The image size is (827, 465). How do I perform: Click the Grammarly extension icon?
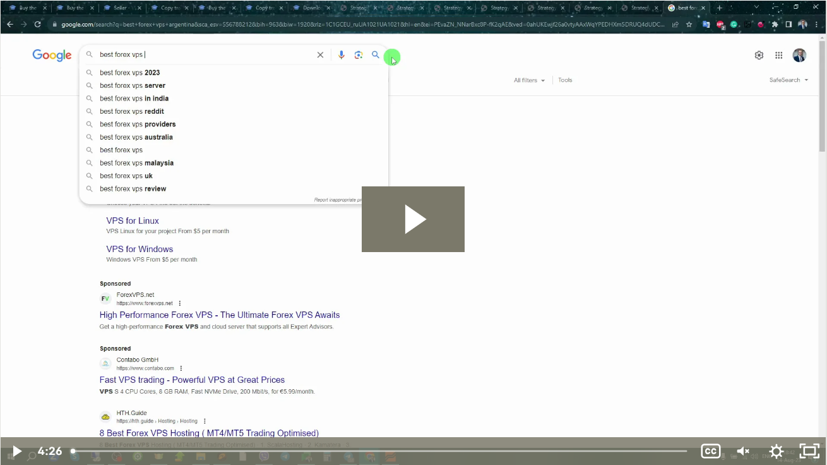point(734,25)
